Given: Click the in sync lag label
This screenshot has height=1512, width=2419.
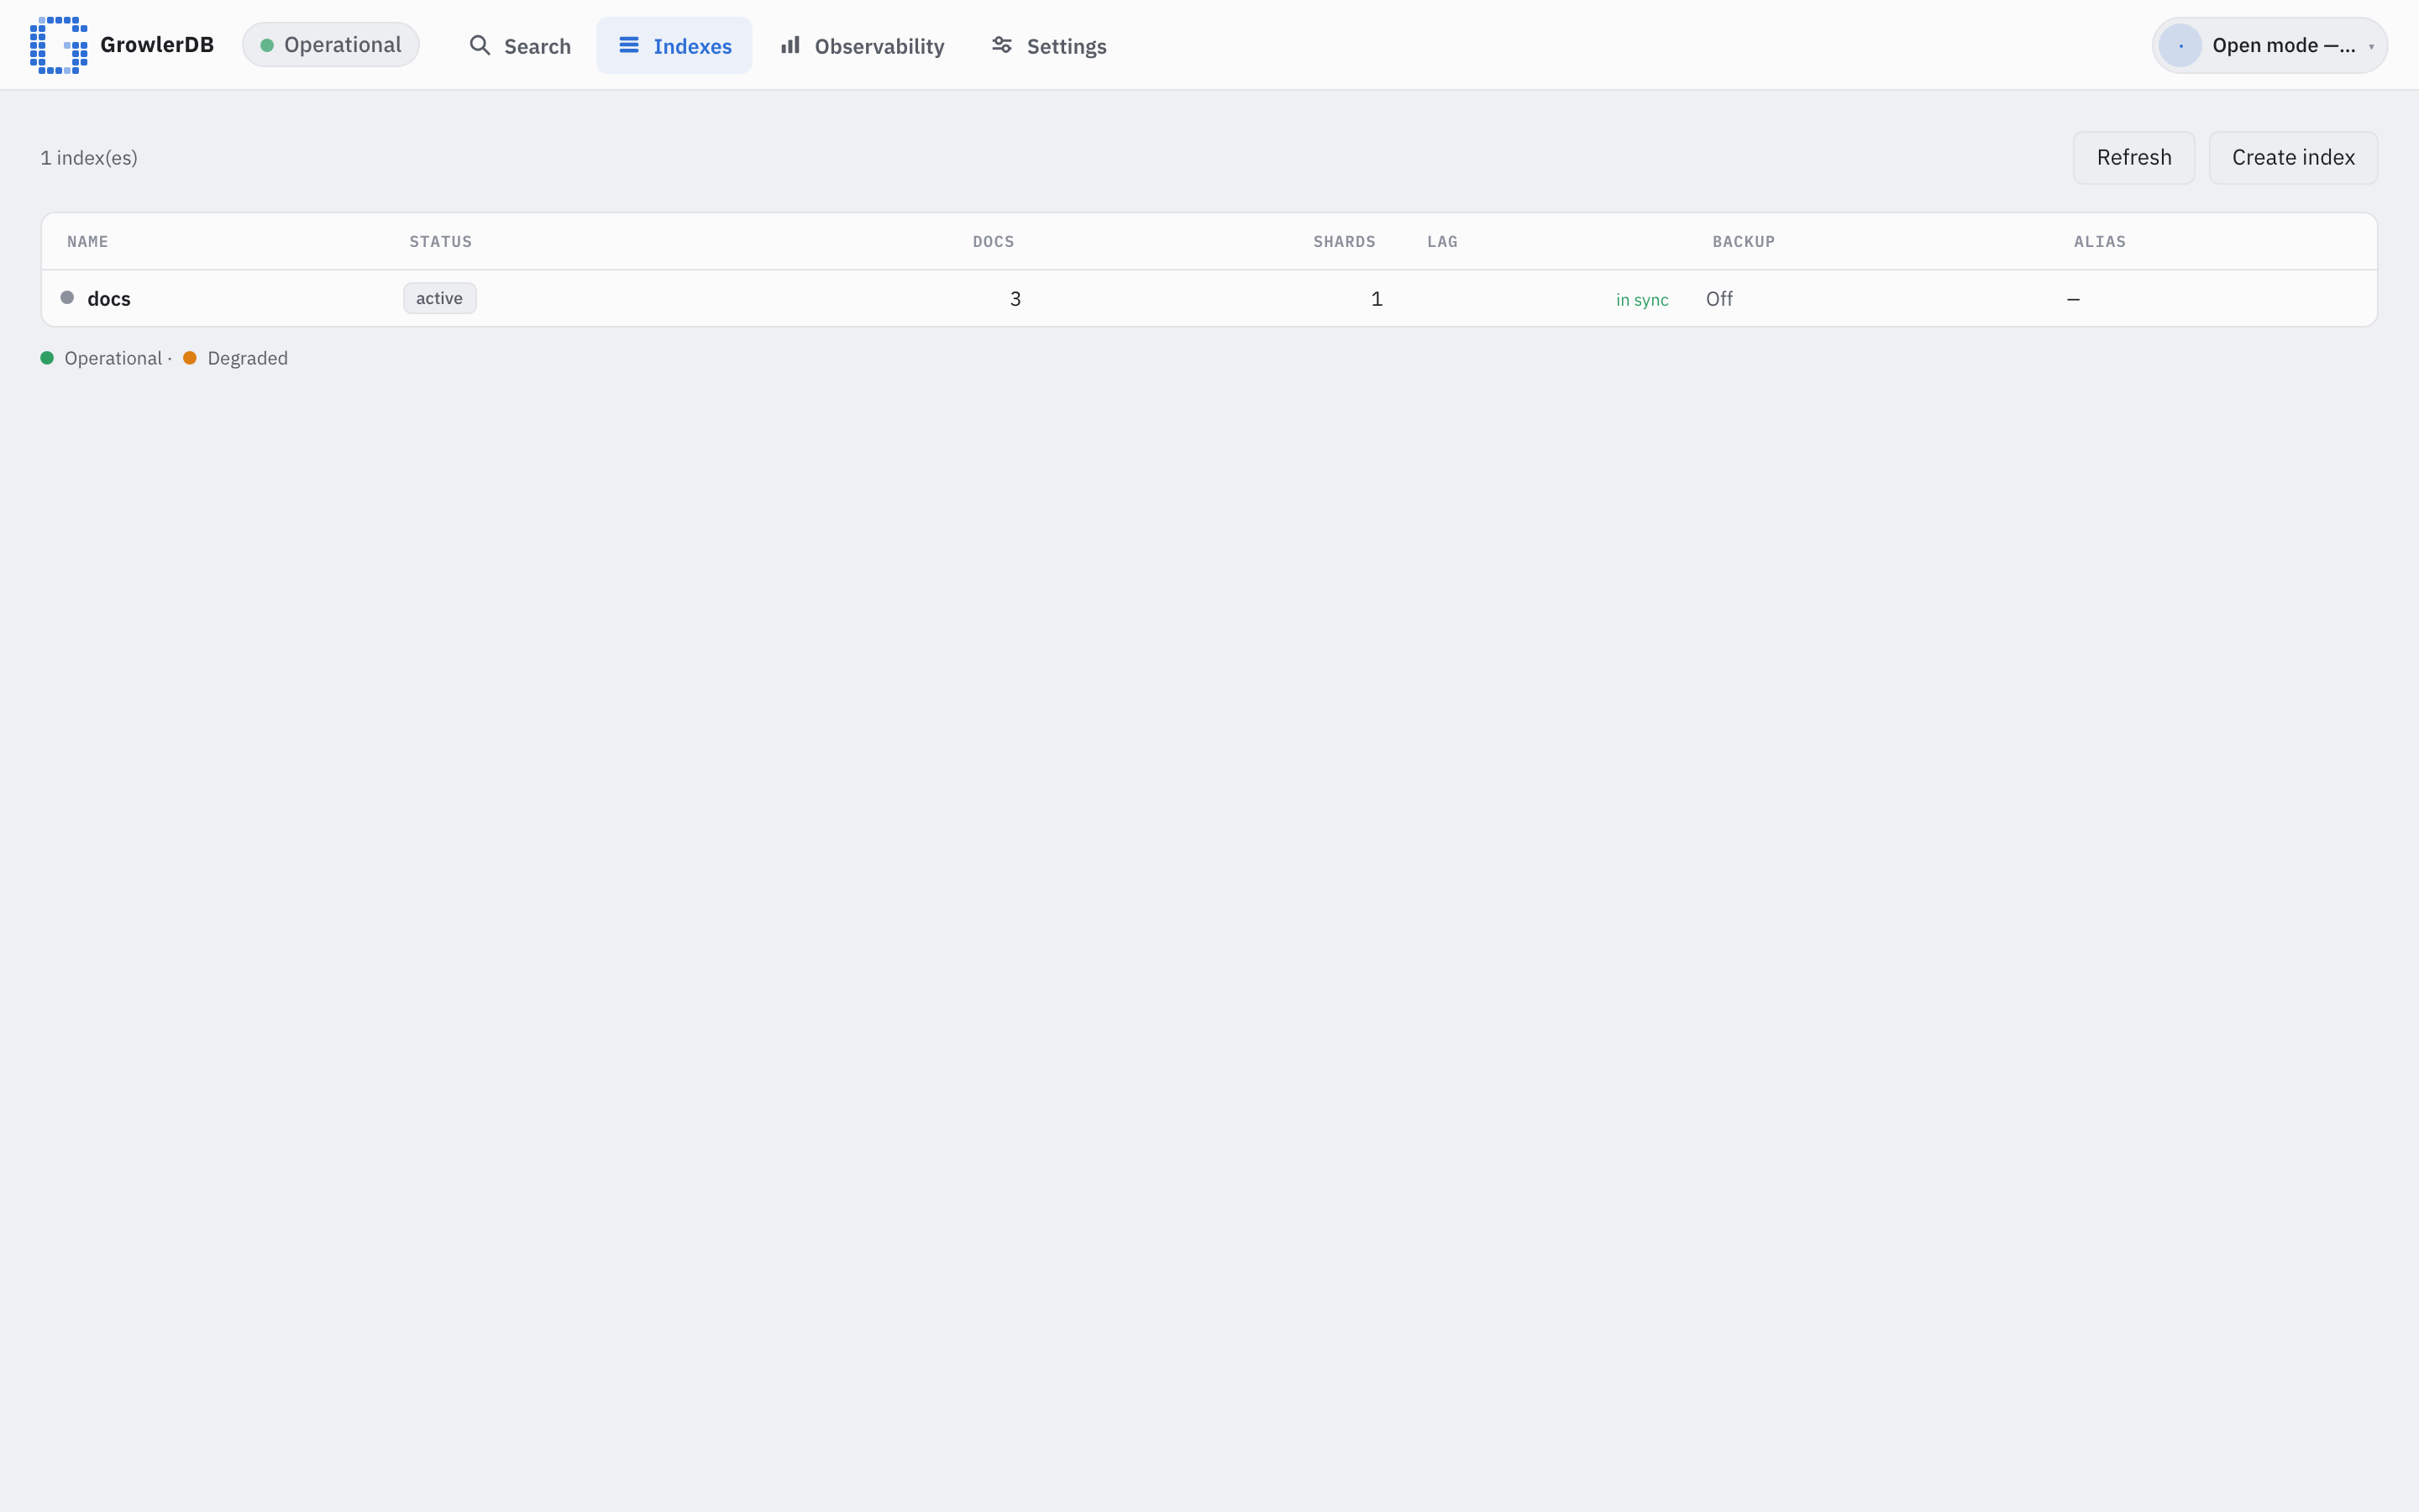Looking at the screenshot, I should (1642, 300).
